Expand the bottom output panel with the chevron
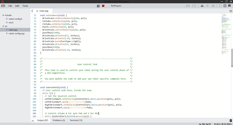 point(33,121)
